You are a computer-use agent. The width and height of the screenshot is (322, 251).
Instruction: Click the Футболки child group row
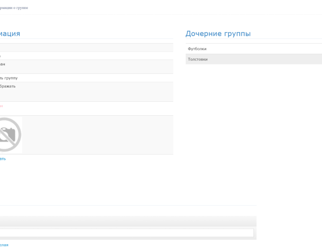click(x=254, y=49)
